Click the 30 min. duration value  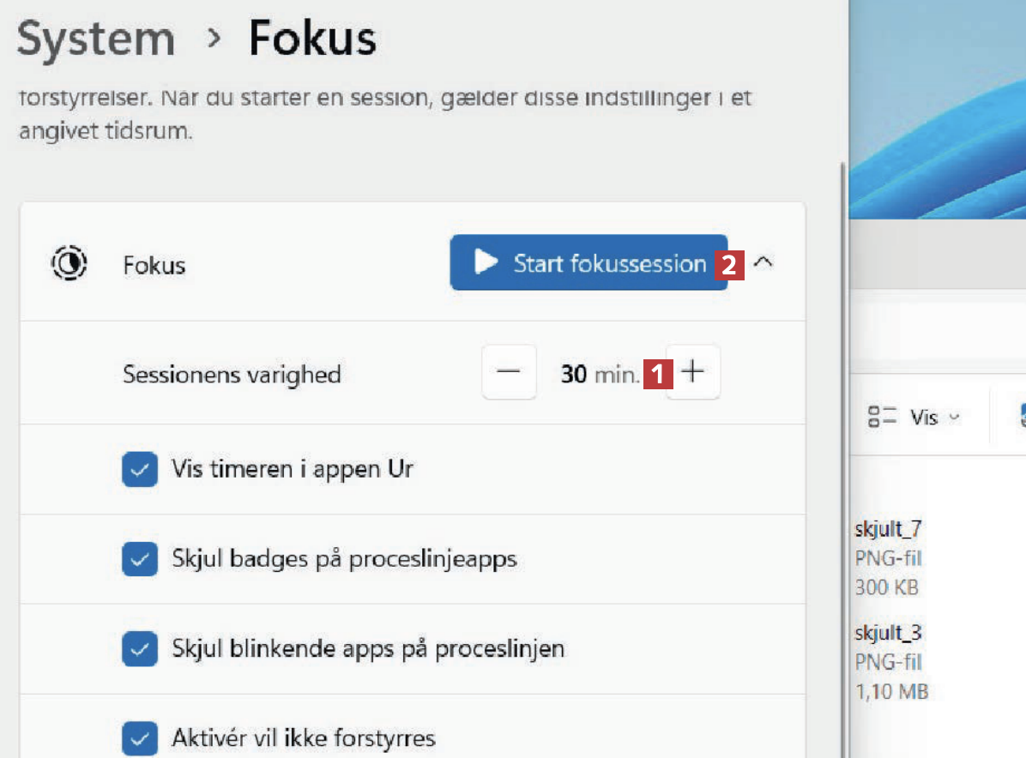tap(600, 374)
